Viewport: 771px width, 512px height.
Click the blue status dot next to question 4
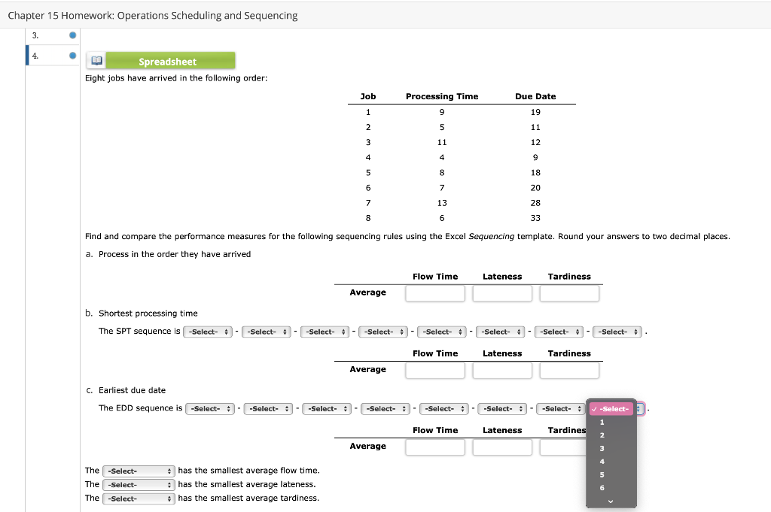[x=72, y=55]
